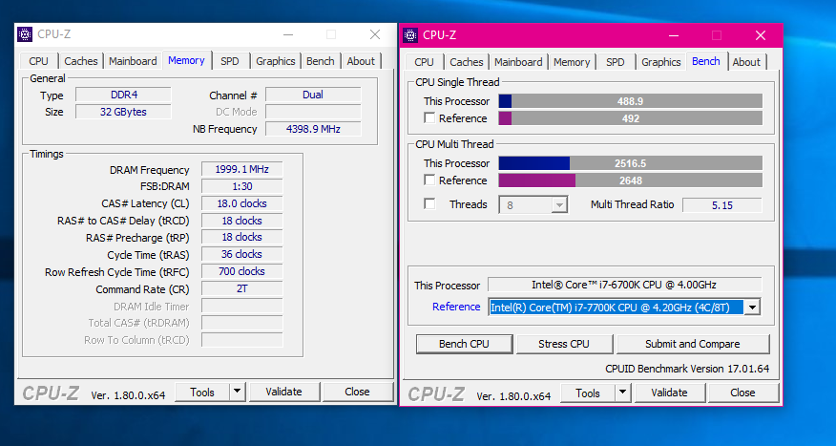Click Validate in left window
The image size is (836, 446).
[283, 393]
